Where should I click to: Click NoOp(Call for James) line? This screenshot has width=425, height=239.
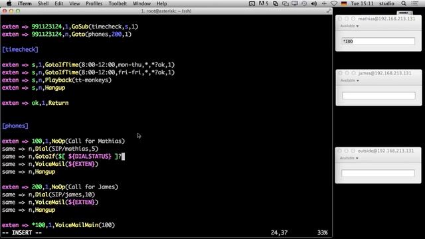tap(60, 187)
